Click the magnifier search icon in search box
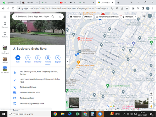The width and height of the screenshot is (156, 117). point(53,17)
